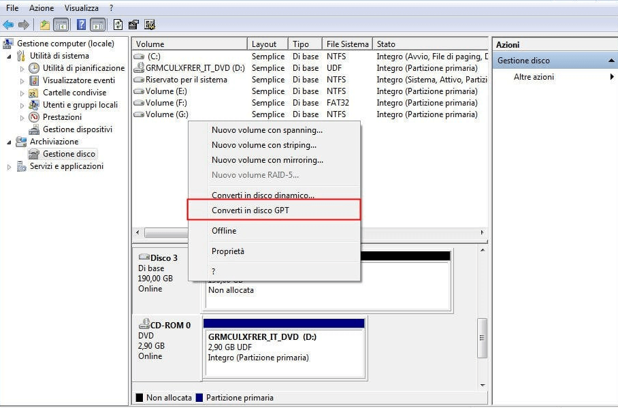618x408 pixels.
Task: Collapse the Gestione disco actions section arrow
Action: point(611,61)
